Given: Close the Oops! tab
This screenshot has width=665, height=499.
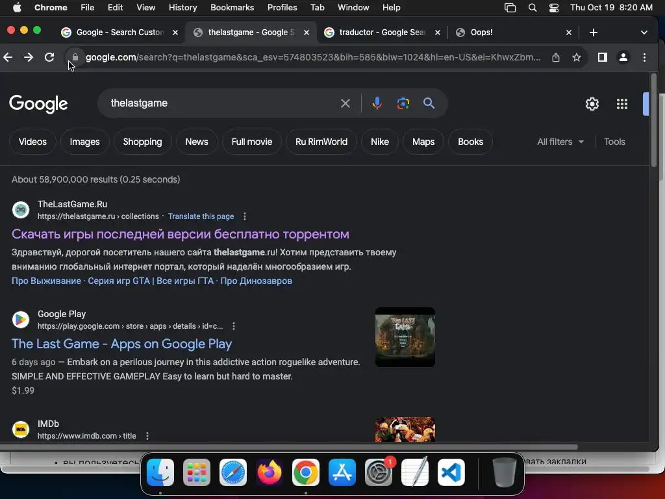Looking at the screenshot, I should point(569,32).
